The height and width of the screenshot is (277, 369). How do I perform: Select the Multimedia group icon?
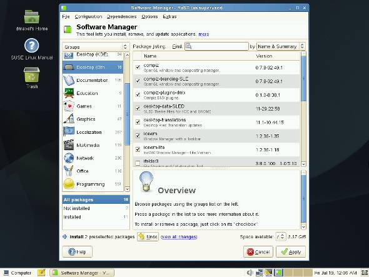coord(69,145)
